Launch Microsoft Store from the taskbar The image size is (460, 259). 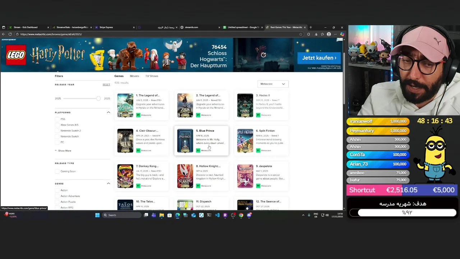170,215
